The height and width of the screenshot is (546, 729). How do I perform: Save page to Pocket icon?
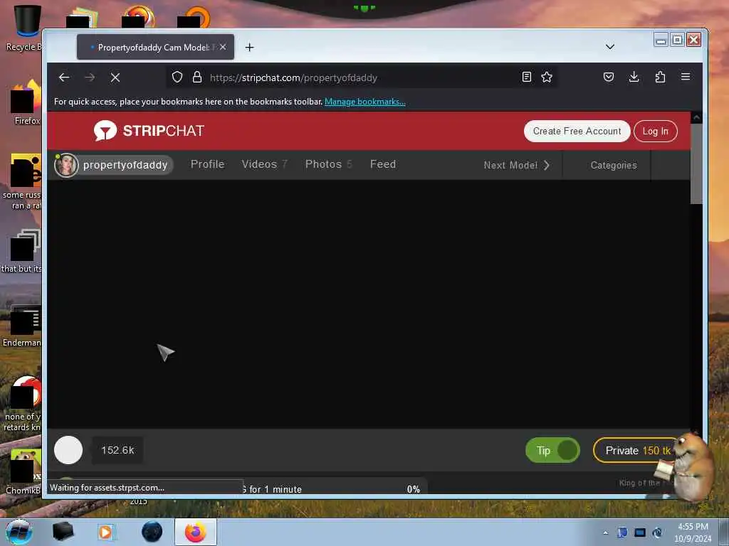(609, 77)
